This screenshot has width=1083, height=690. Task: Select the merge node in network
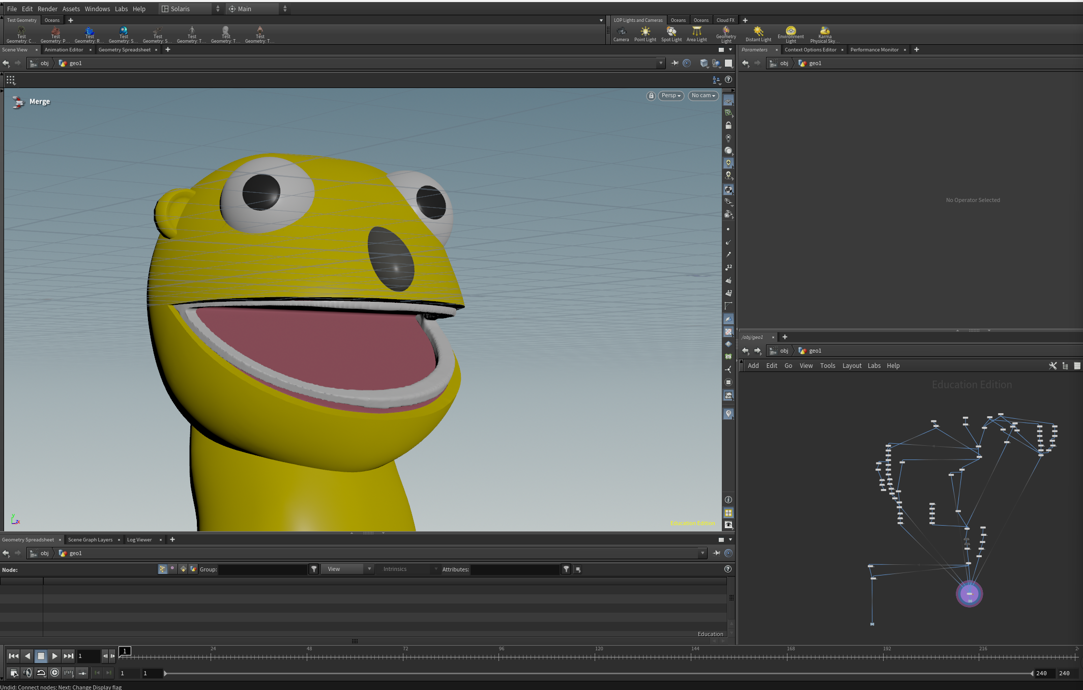click(x=969, y=594)
